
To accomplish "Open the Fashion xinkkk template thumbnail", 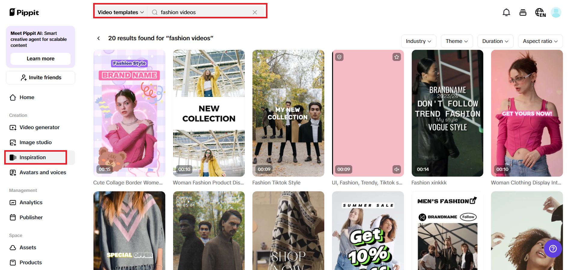I will tap(447, 113).
